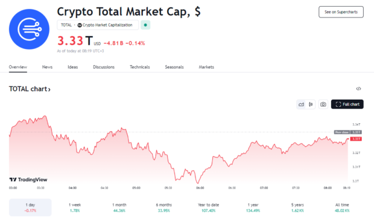Image resolution: width=374 pixels, height=221 pixels.
Task: Select the 1 week timeframe
Action: coord(75,207)
